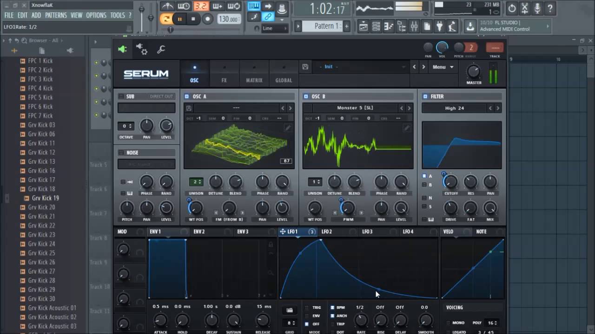Toggle the OSC B enable checkbox
The height and width of the screenshot is (334, 595).
306,96
